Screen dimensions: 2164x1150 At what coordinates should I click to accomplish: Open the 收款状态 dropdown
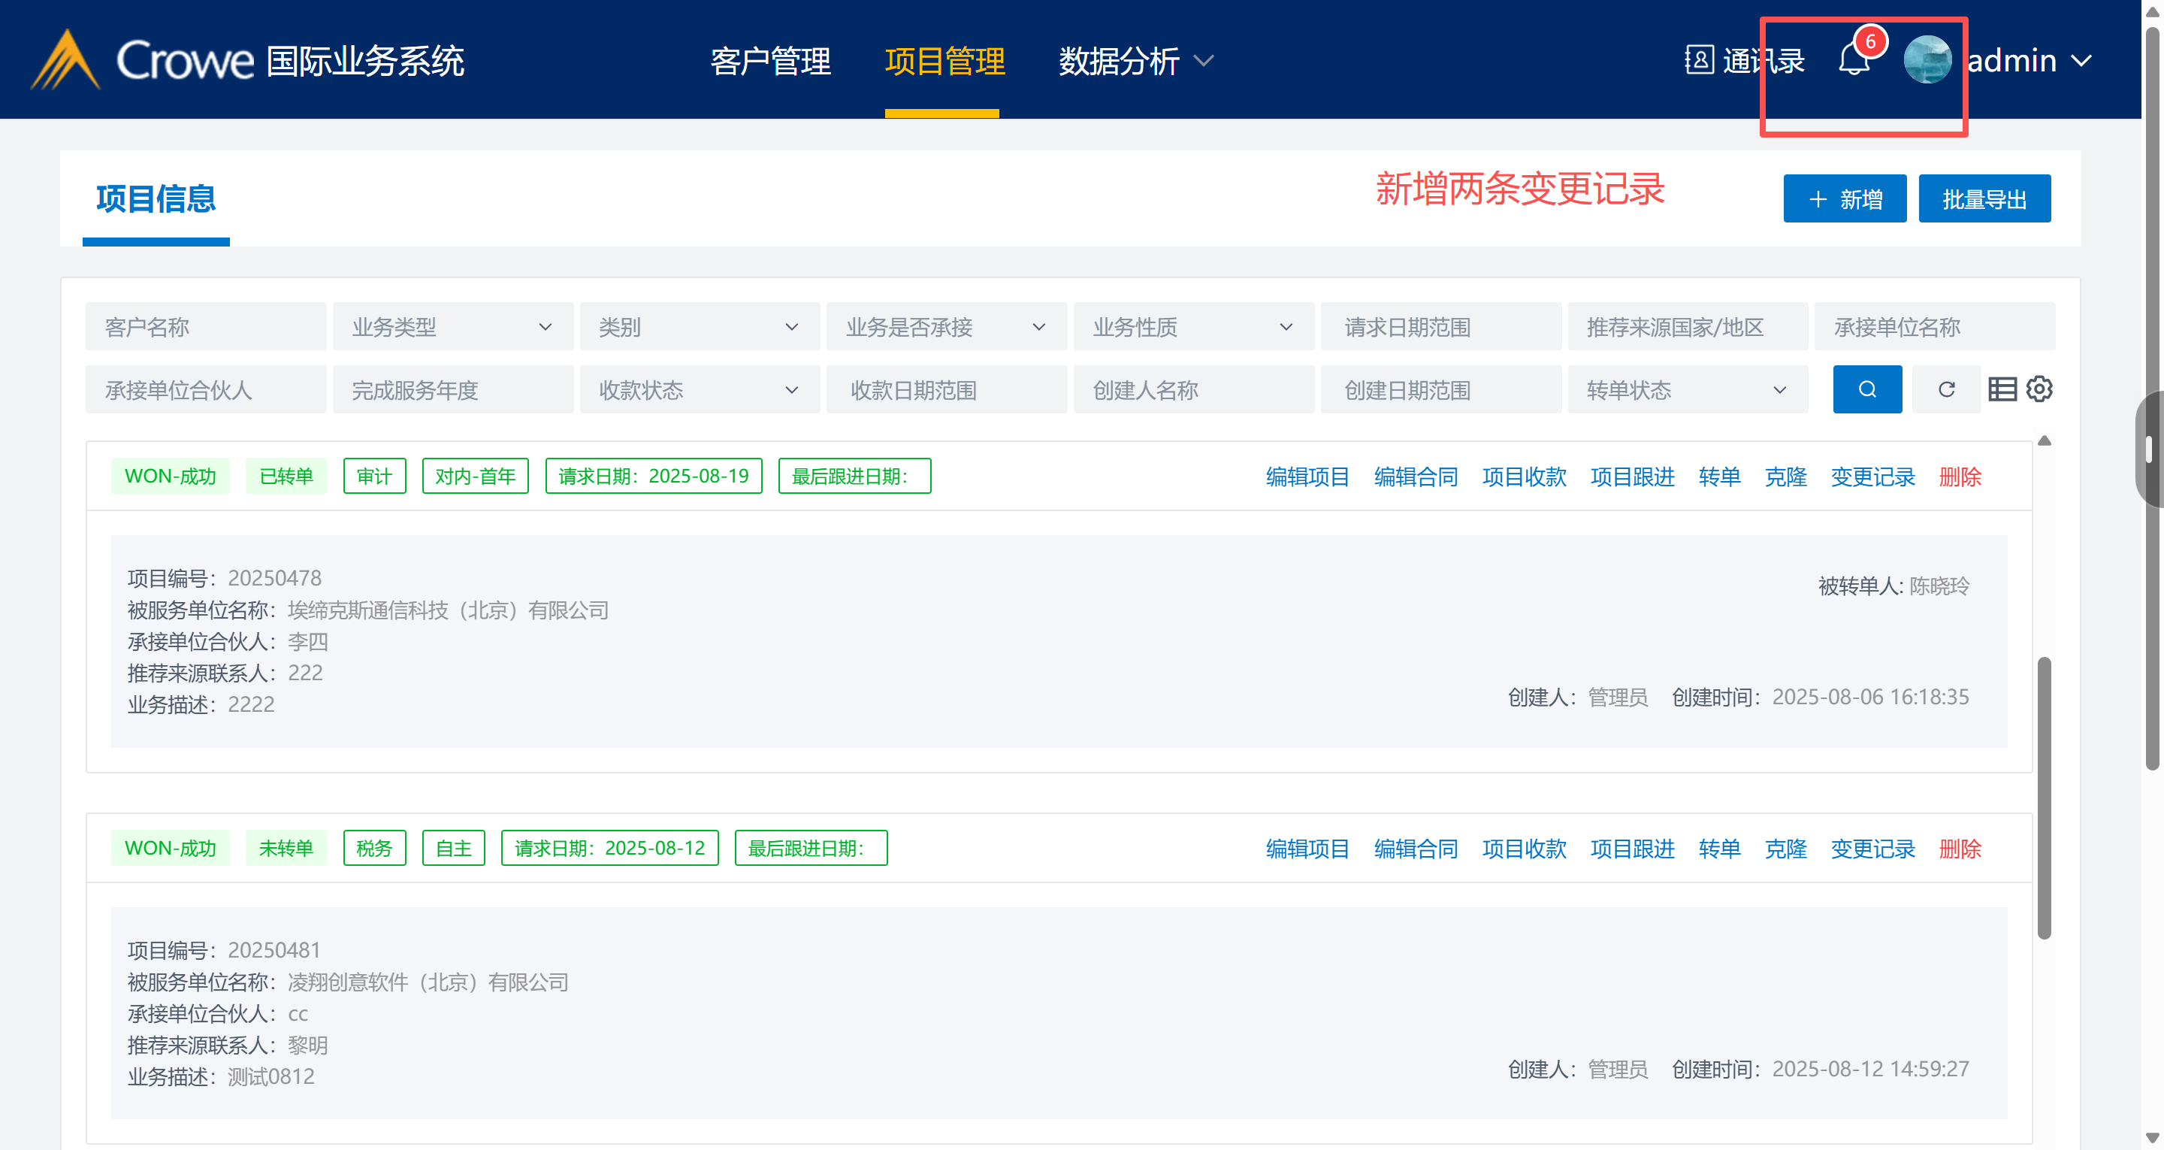click(699, 390)
